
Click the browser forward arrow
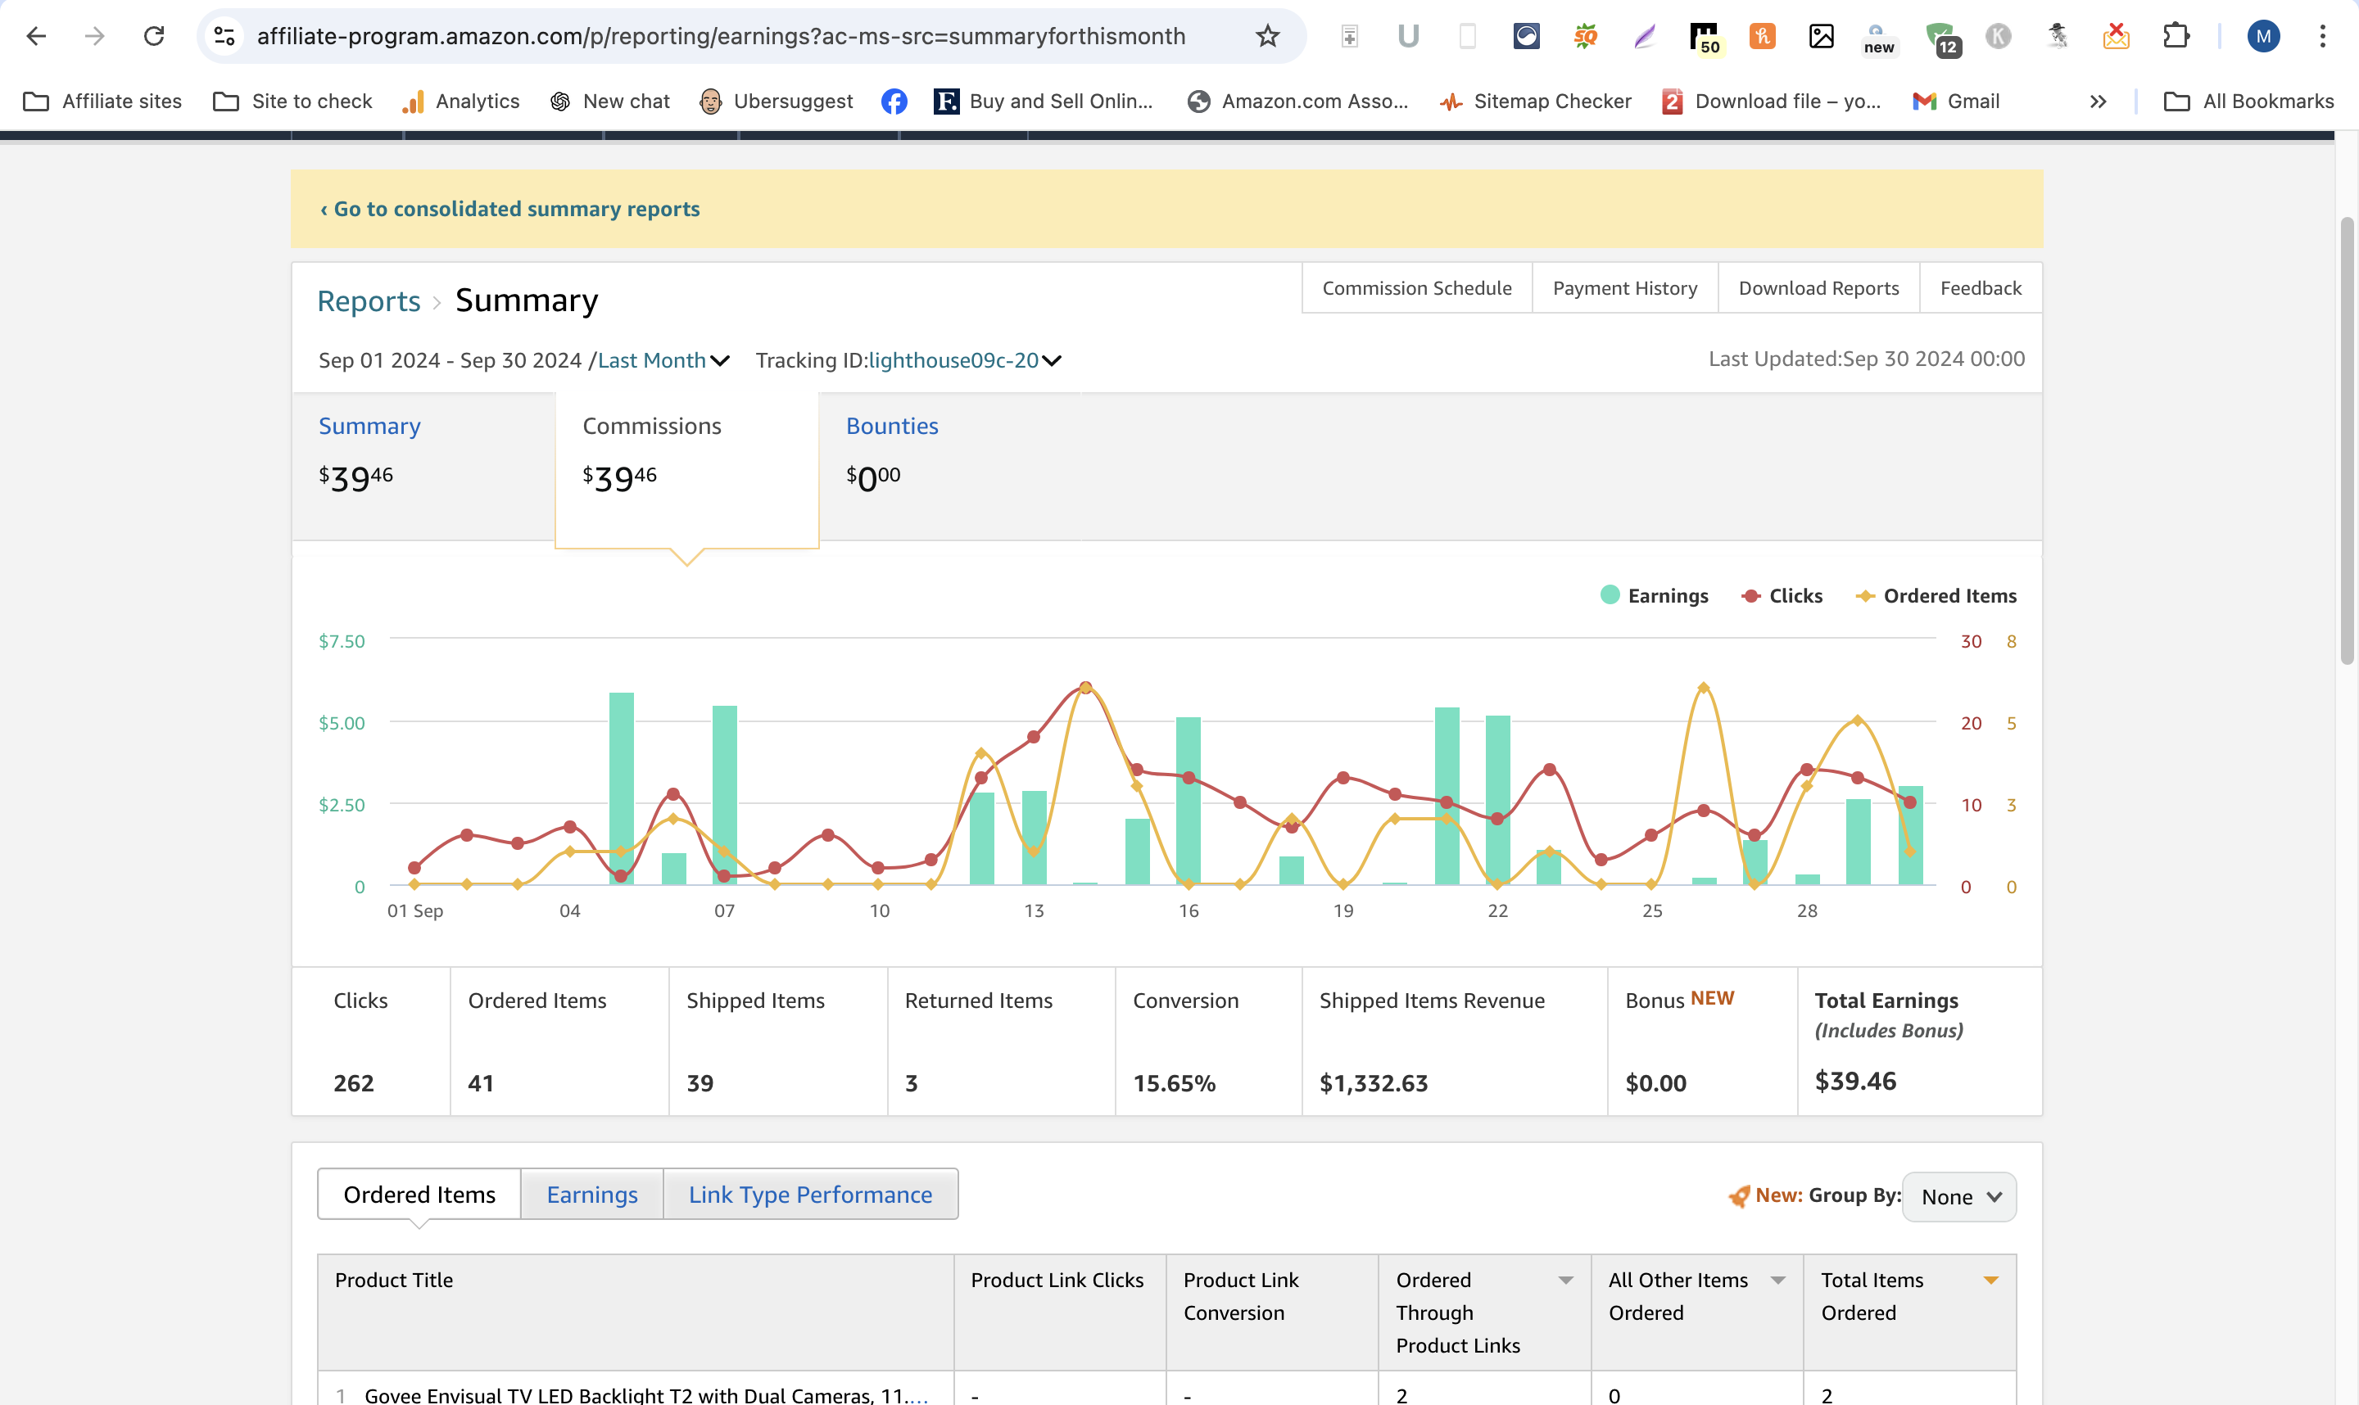click(95, 36)
